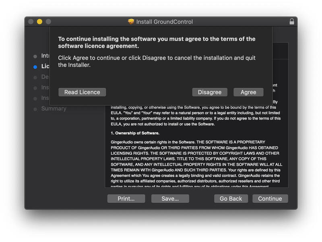Click the Ins step directly above Summary
The width and height of the screenshot is (322, 242).
(x=45, y=98)
